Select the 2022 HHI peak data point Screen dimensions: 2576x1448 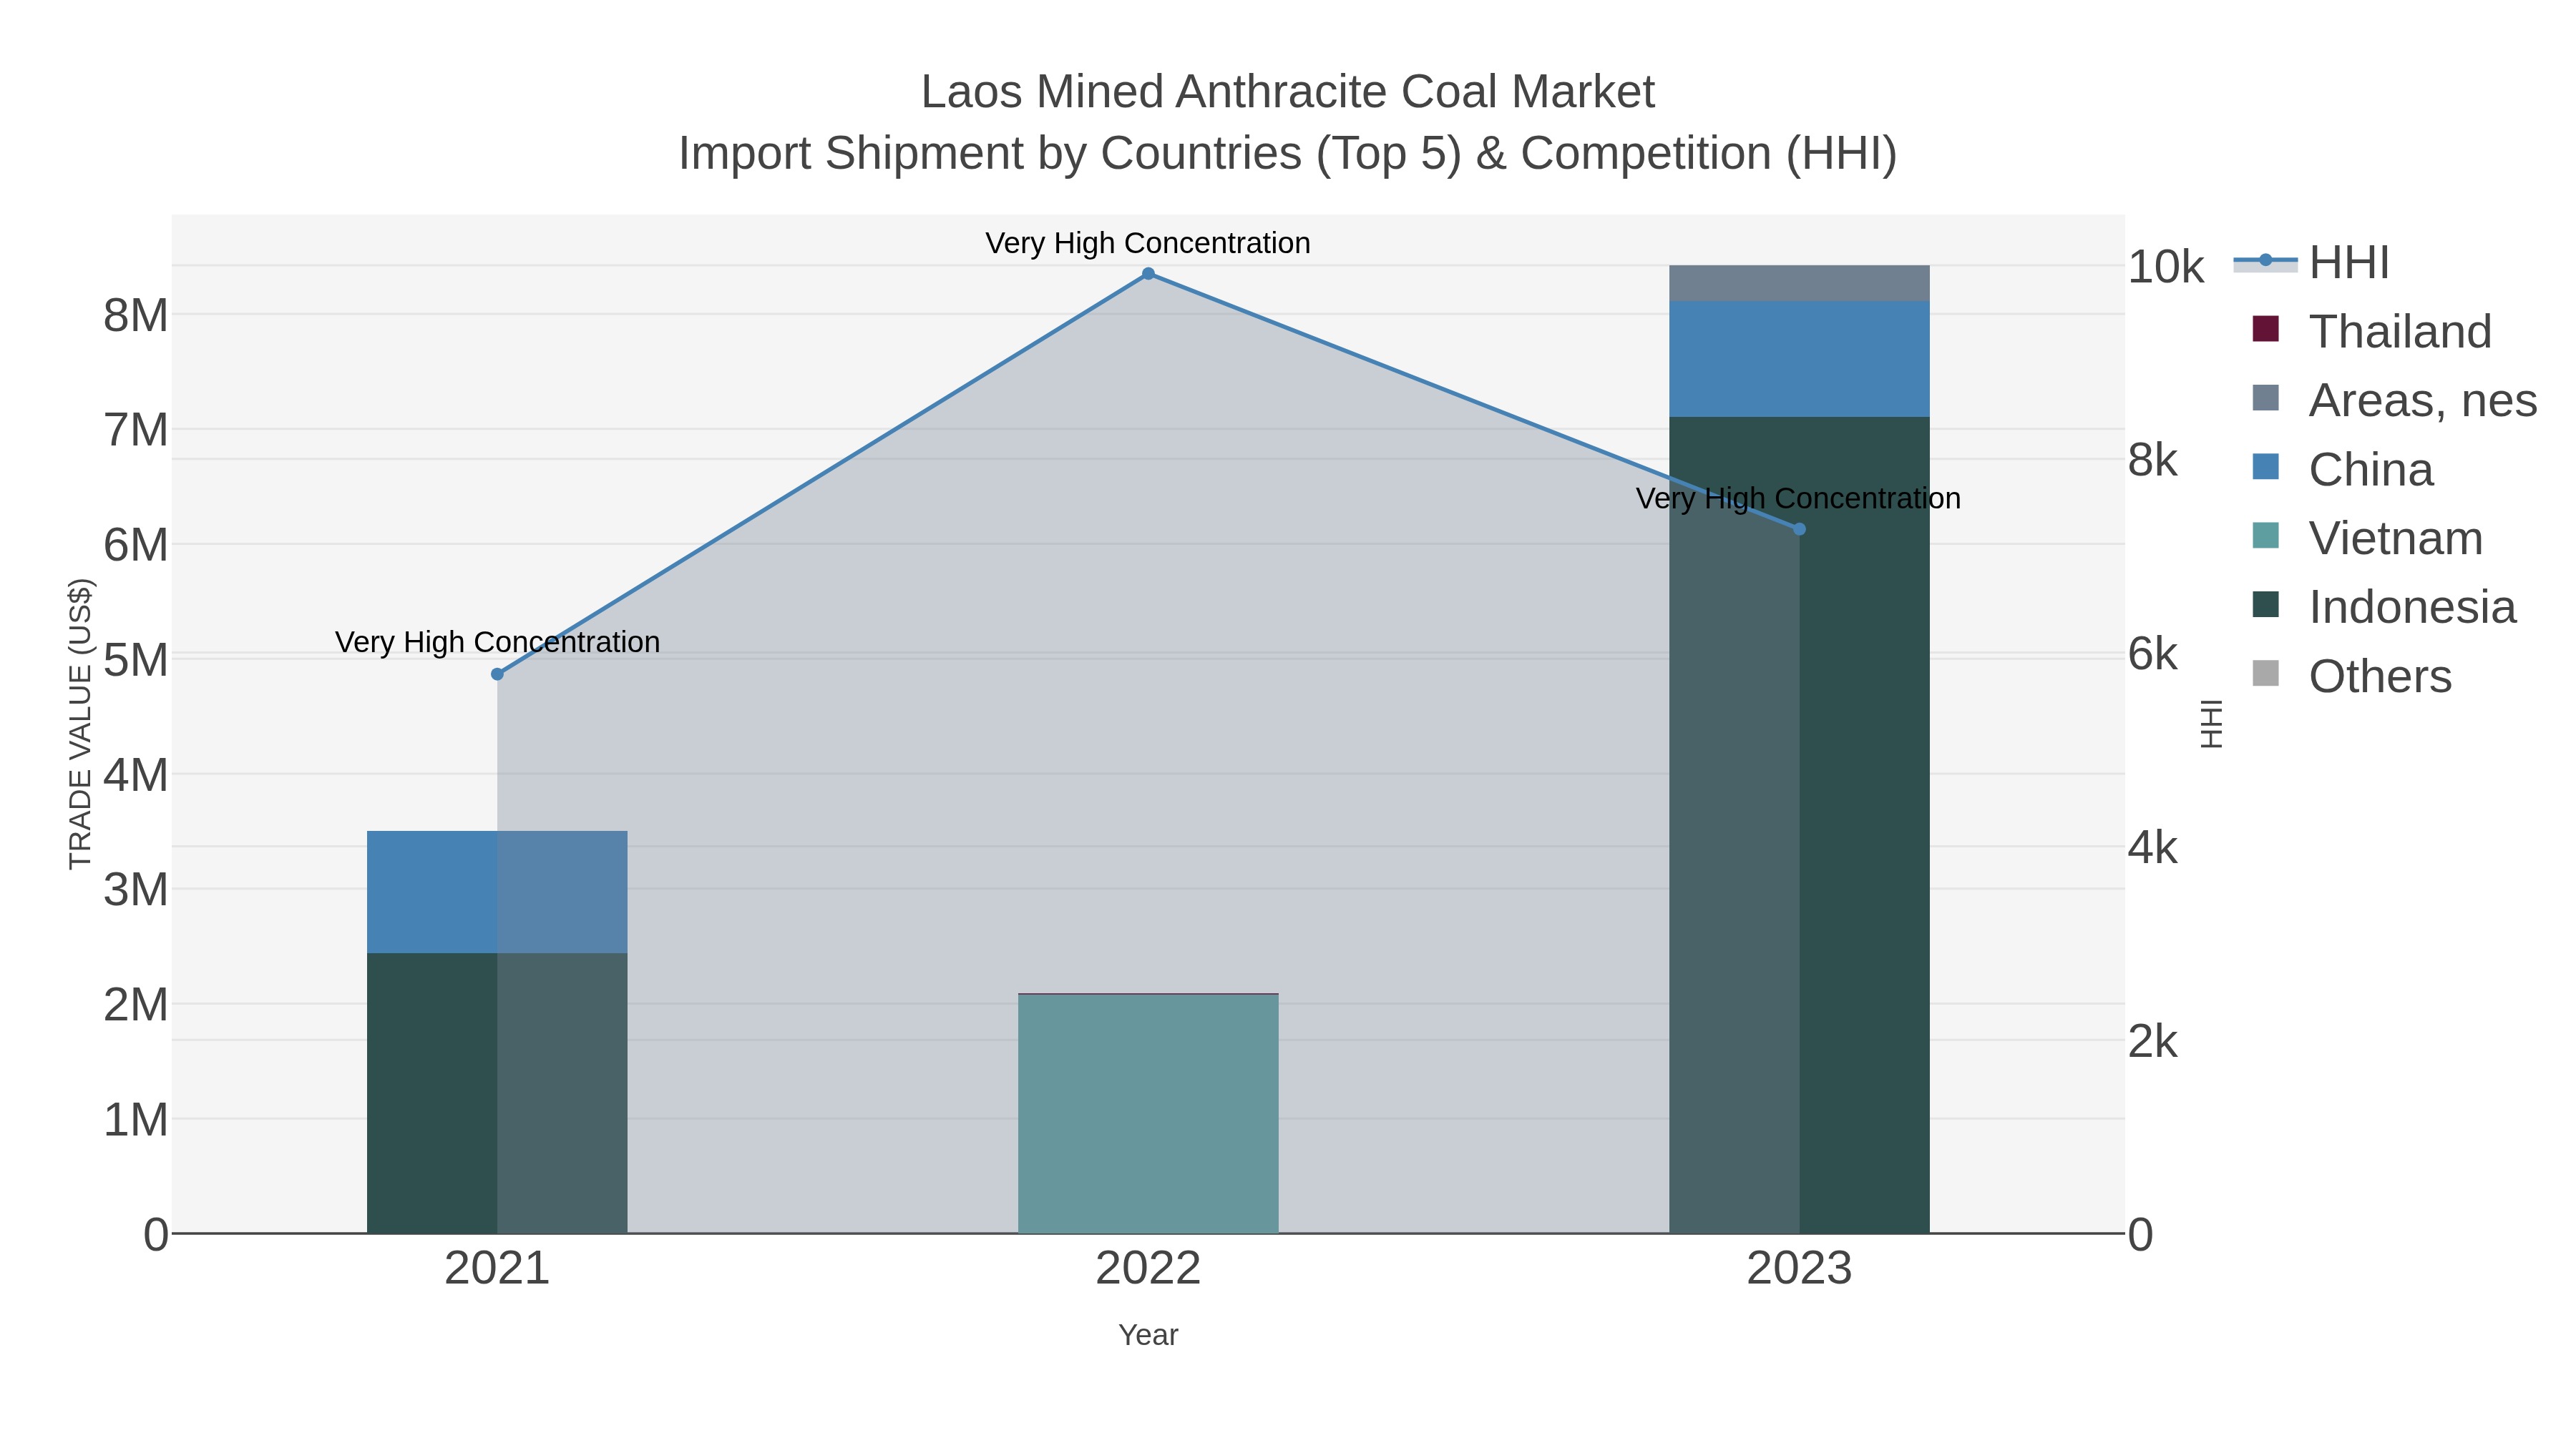pyautogui.click(x=1148, y=274)
